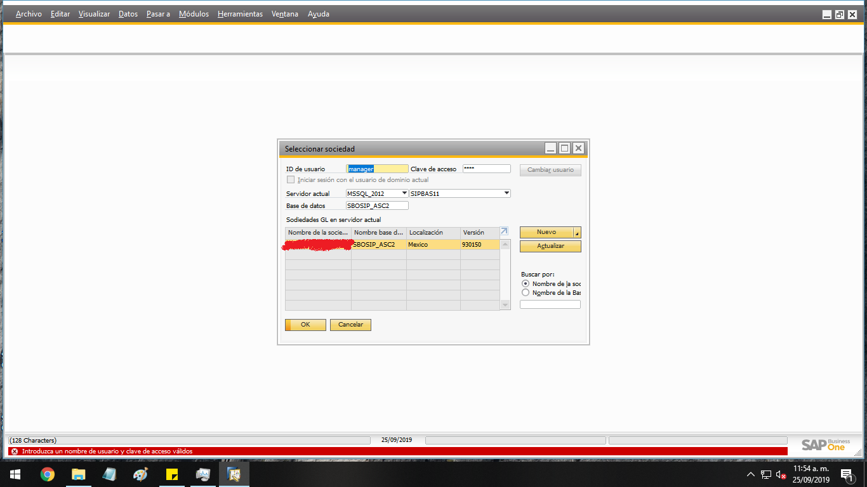Open Google Chrome from the taskbar
The height and width of the screenshot is (487, 867).
47,474
